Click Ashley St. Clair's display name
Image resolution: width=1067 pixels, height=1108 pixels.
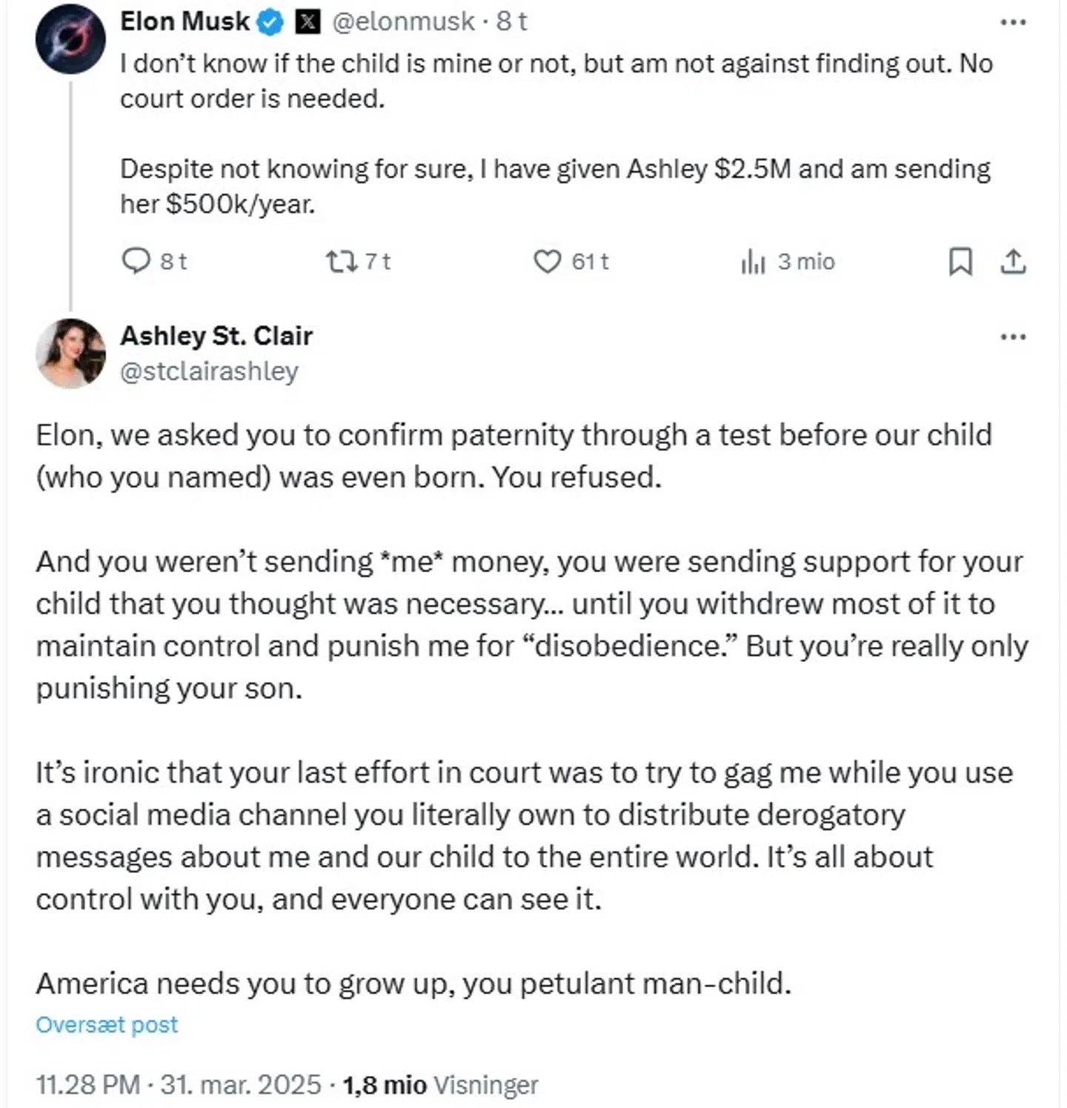[216, 335]
